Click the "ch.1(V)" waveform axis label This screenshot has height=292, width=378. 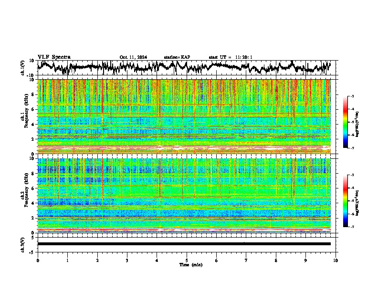[x=23, y=68]
